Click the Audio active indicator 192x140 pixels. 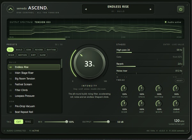pos(173,22)
